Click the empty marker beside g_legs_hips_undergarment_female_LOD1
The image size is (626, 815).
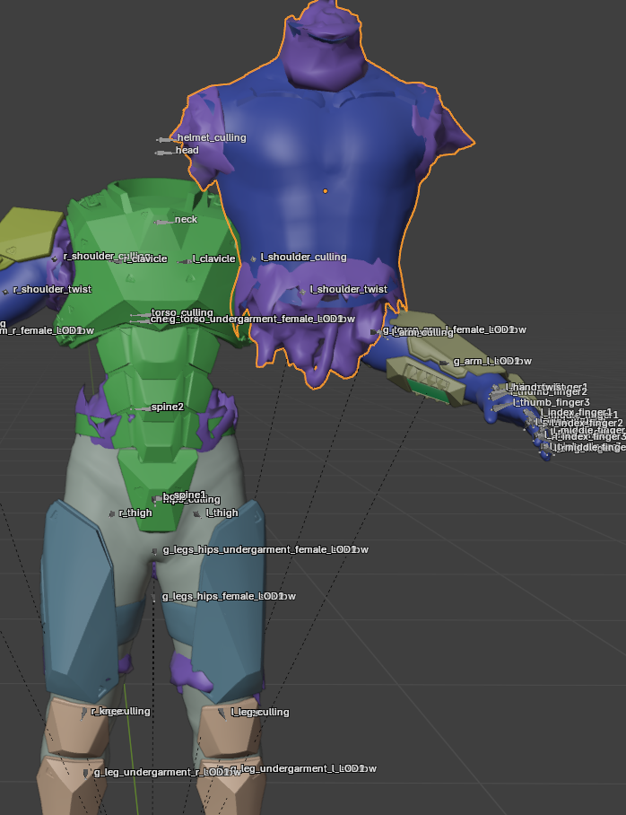tap(154, 551)
